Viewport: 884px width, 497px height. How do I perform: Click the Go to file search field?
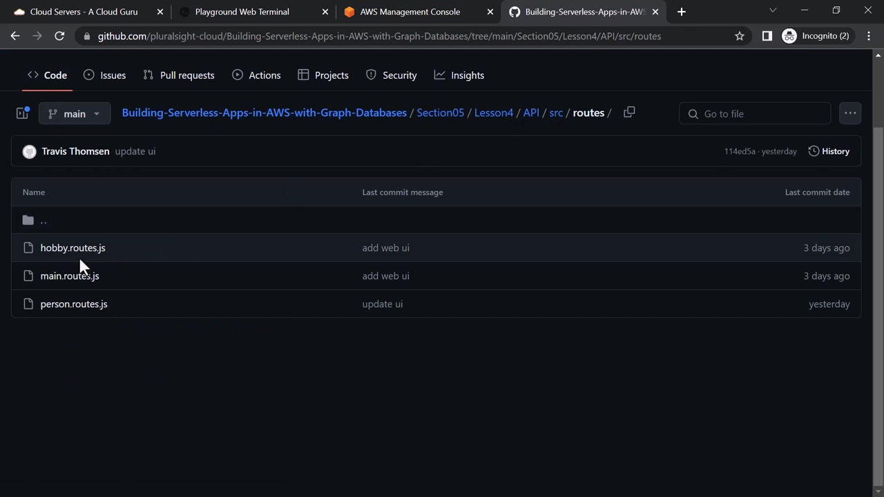point(755,114)
